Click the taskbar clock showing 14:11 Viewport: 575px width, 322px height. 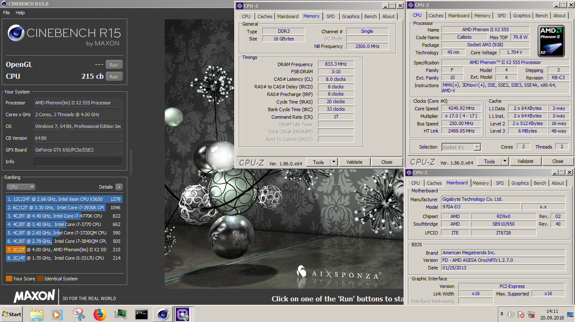[x=552, y=314]
